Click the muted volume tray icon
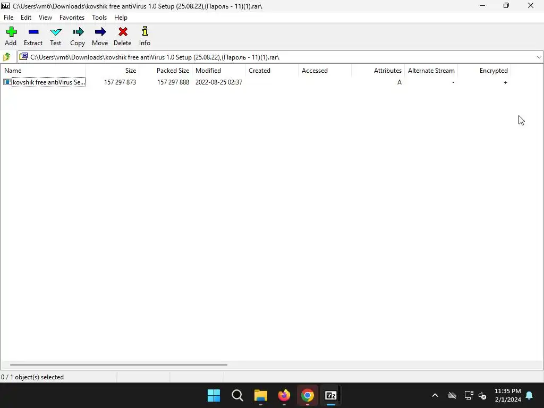 pyautogui.click(x=482, y=395)
